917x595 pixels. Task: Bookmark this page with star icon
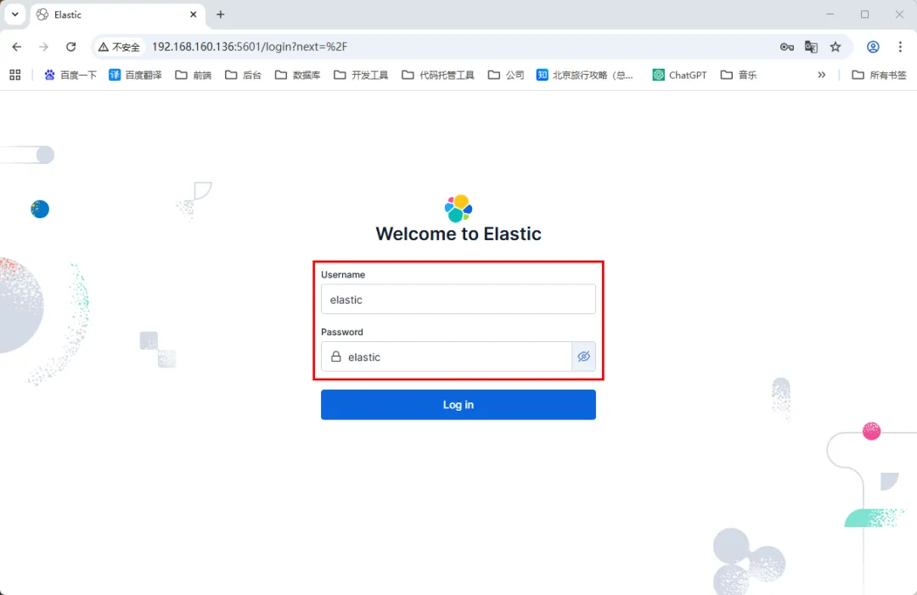(835, 47)
